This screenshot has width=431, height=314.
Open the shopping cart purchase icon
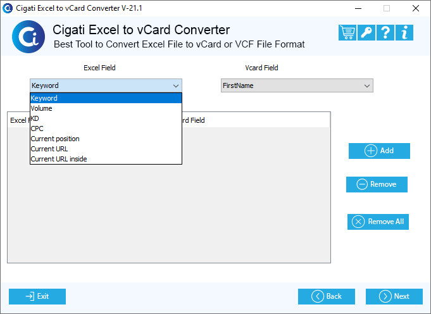(x=347, y=33)
